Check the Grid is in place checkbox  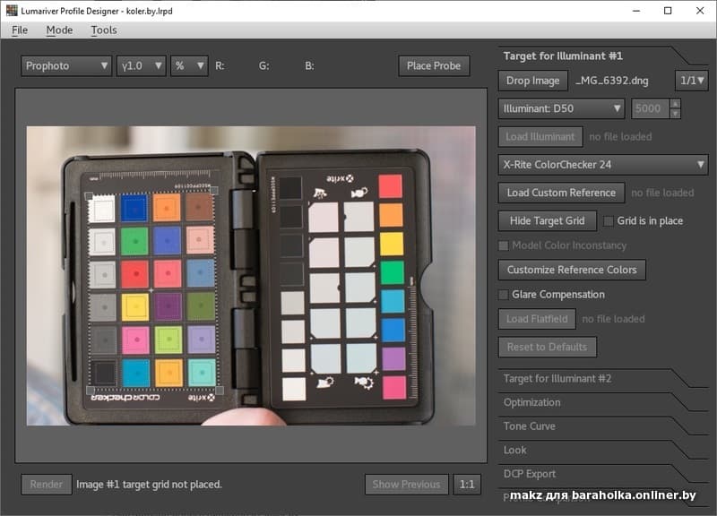click(609, 221)
